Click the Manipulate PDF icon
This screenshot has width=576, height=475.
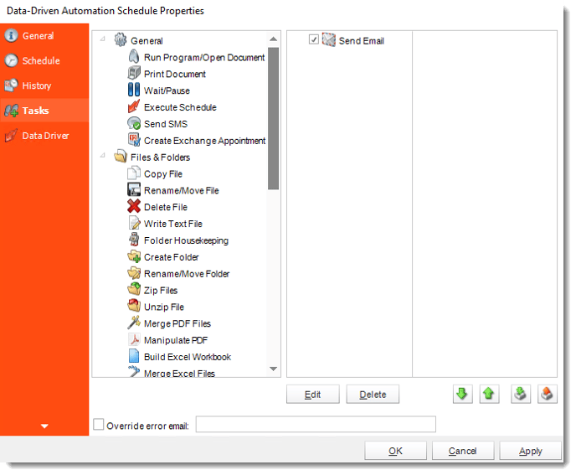[x=134, y=339]
